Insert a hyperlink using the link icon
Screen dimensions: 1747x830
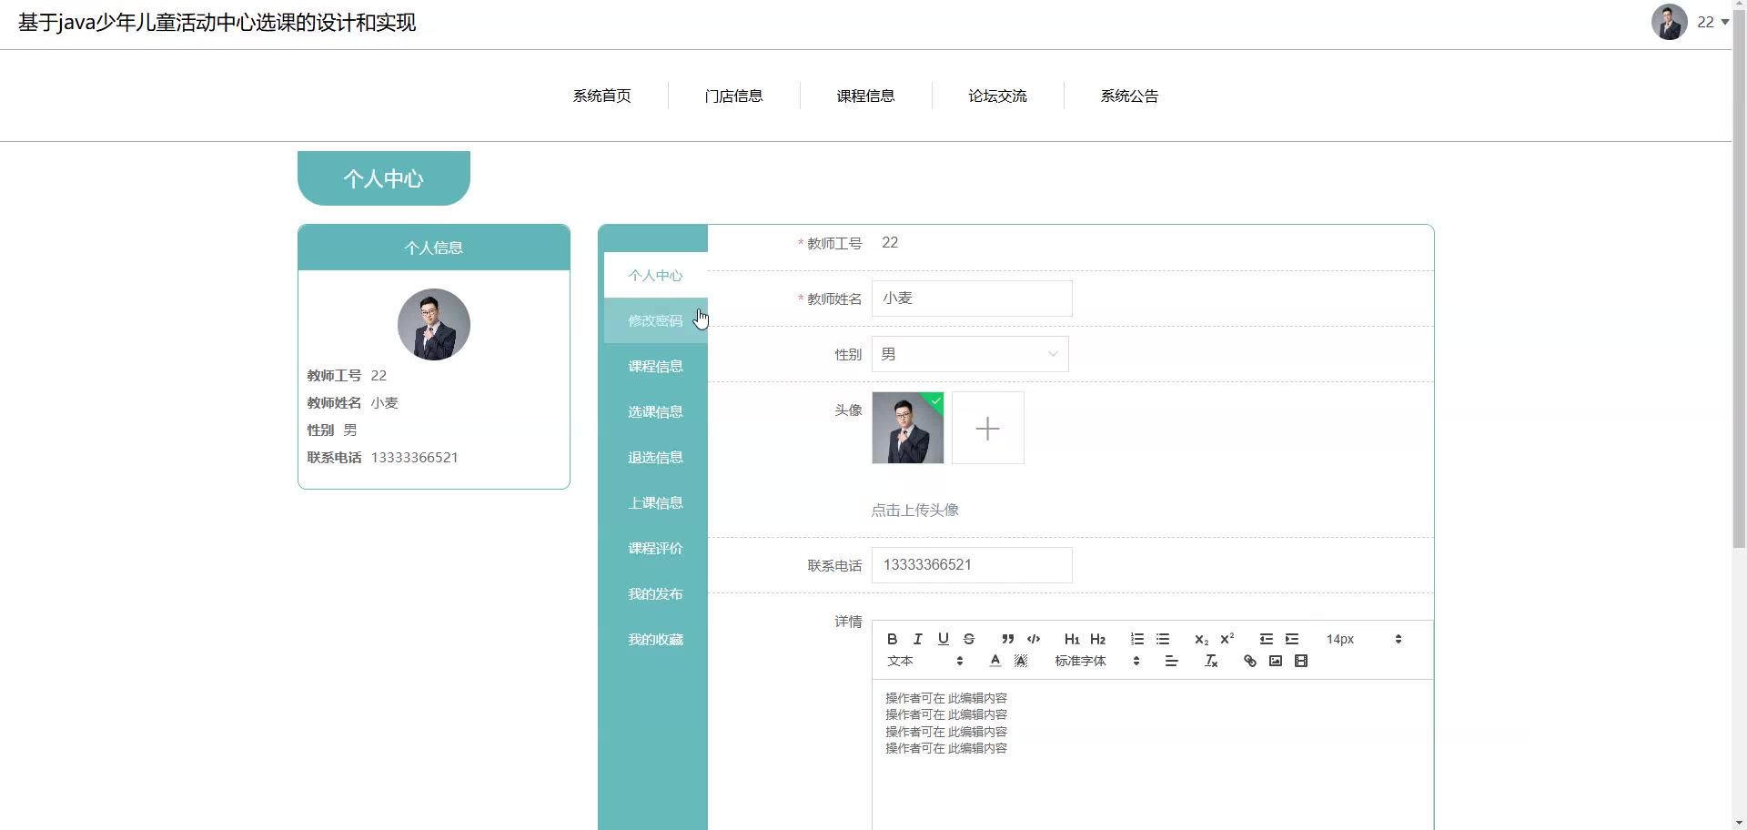1249,662
